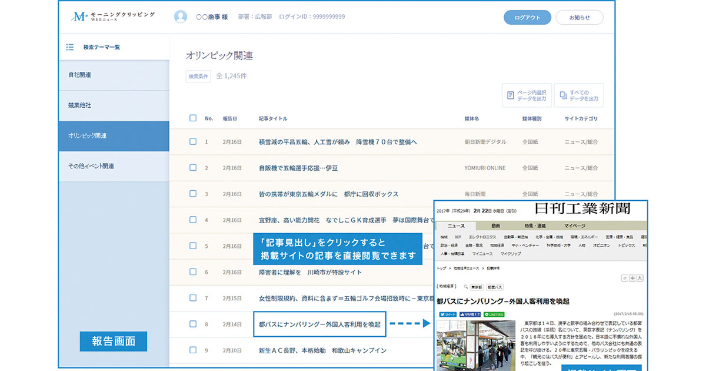Click the マイニュース link on news site

click(482, 254)
